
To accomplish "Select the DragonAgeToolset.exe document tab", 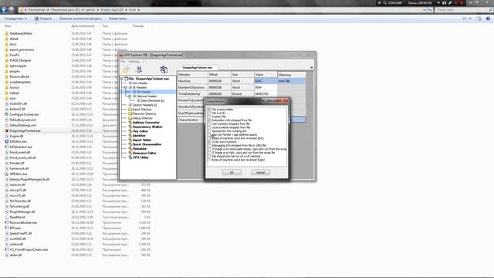I will pyautogui.click(x=198, y=67).
